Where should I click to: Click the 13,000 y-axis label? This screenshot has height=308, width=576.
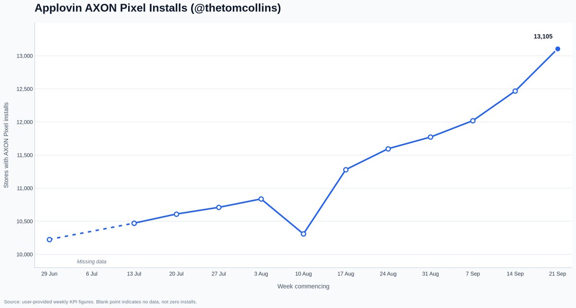click(x=24, y=56)
